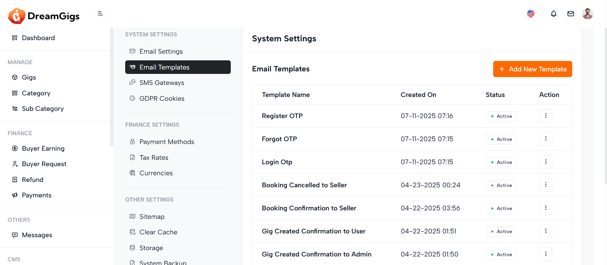Click the US flag language selector
Screen dimensions: 607x265
(531, 14)
